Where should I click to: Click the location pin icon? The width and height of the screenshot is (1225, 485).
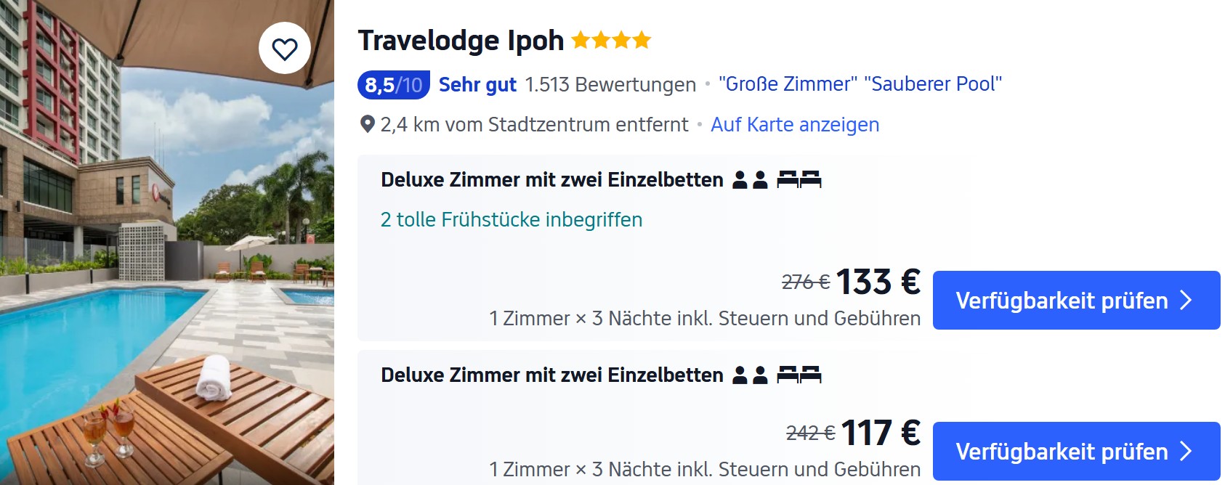pos(368,125)
